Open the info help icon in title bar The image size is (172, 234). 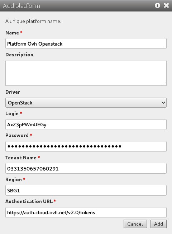click(157, 6)
